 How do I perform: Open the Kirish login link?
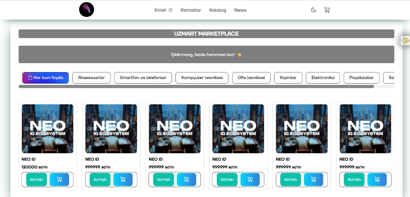[x=163, y=10]
